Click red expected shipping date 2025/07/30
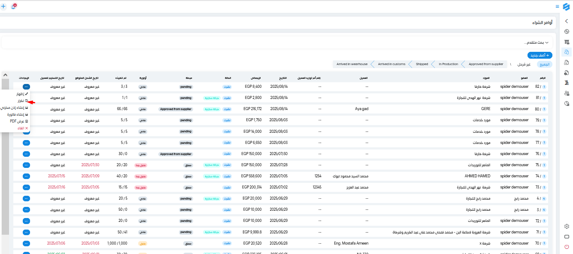 tap(90, 165)
